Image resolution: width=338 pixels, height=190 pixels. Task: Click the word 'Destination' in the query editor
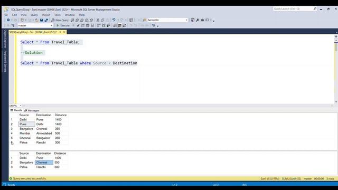click(125, 63)
